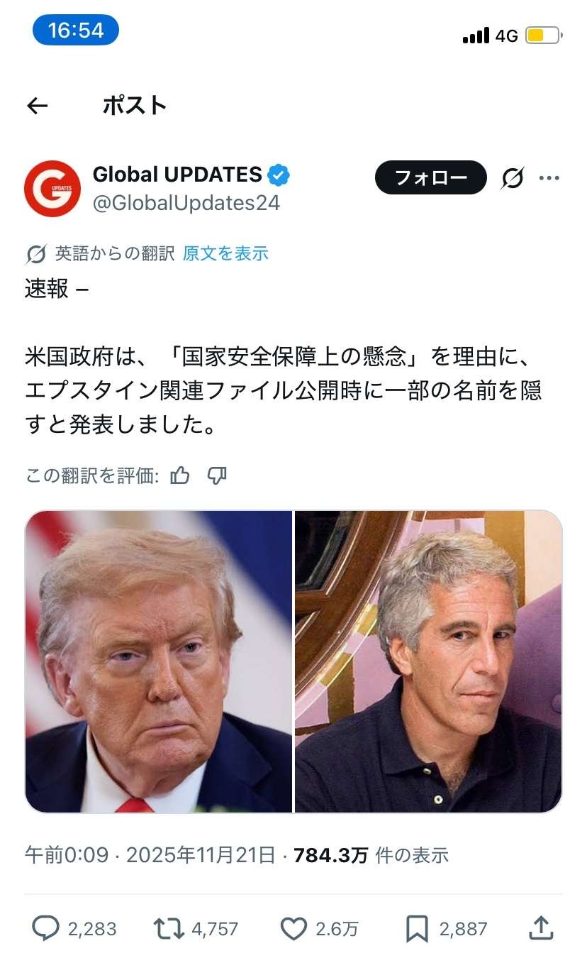The height and width of the screenshot is (958, 587).
Task: Like the post with heart icon
Action: 293,928
